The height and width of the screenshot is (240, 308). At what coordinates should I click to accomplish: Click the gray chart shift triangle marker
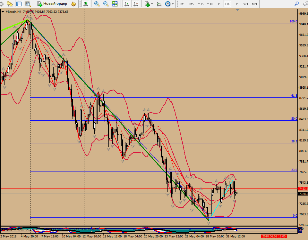tap(237, 10)
